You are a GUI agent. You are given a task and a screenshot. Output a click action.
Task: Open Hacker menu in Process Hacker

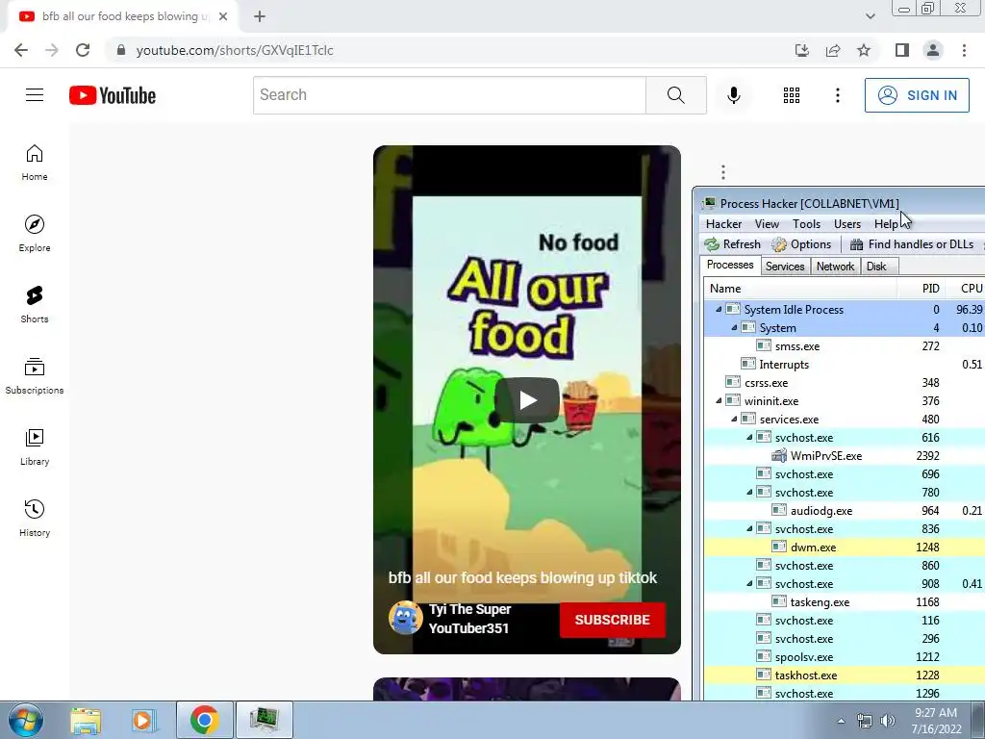pos(723,224)
